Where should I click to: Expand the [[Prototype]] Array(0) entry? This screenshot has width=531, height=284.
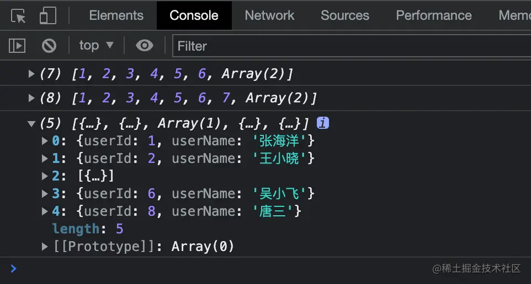[x=45, y=247]
